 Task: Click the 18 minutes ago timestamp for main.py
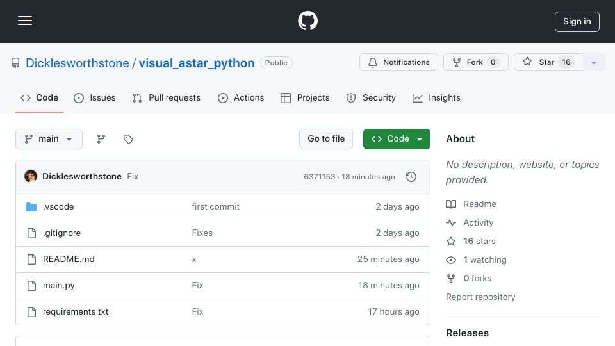pyautogui.click(x=389, y=286)
